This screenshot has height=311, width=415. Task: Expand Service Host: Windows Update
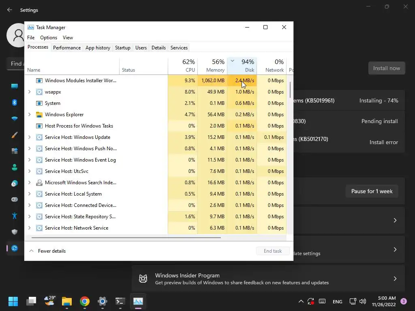click(29, 137)
